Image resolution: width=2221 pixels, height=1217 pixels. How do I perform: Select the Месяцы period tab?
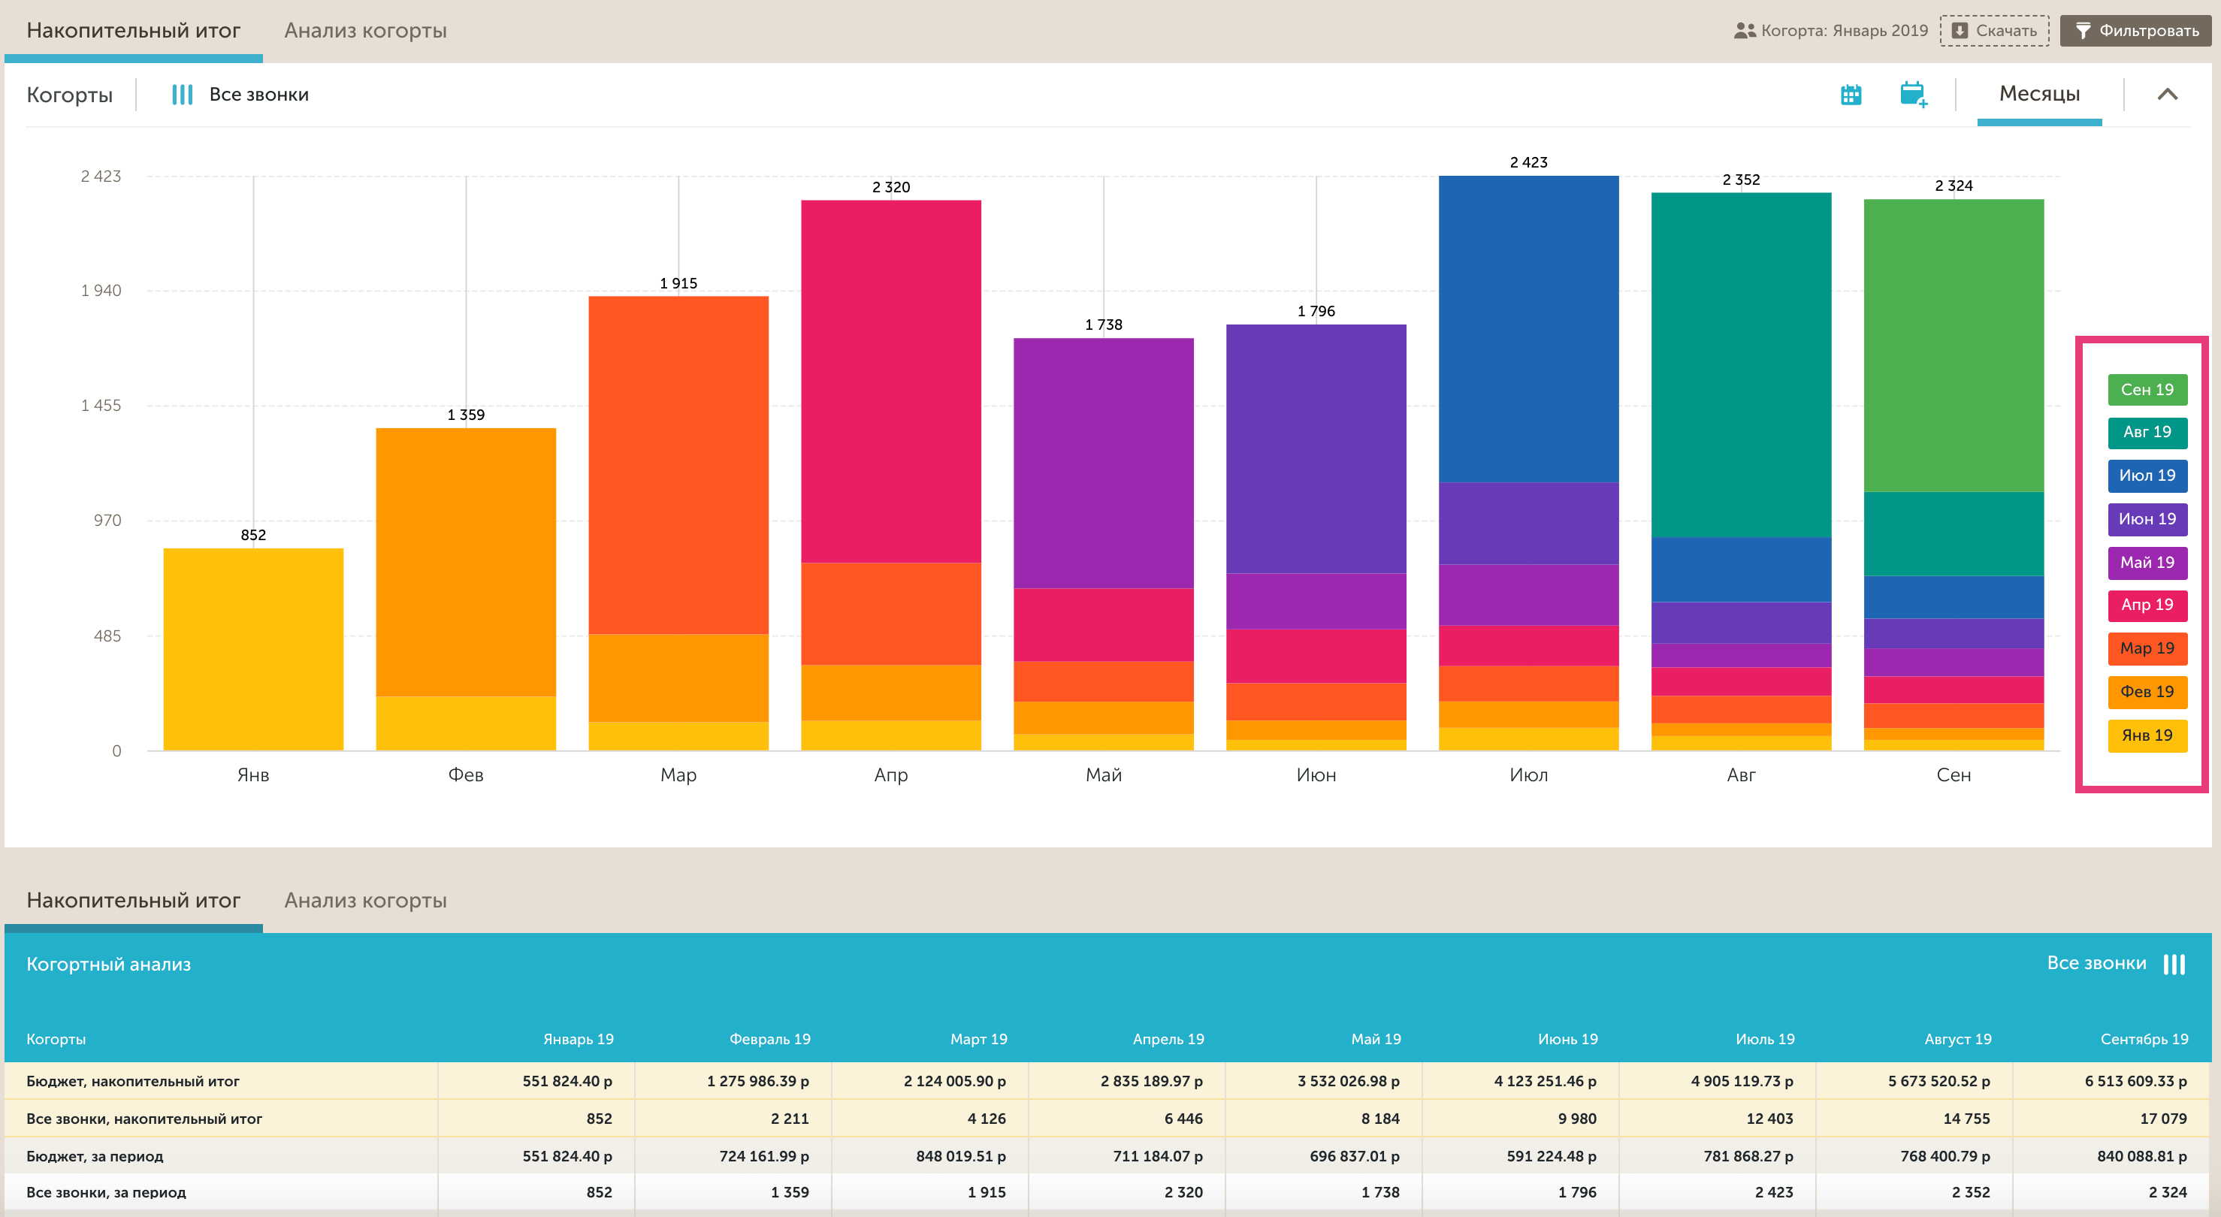[x=2038, y=94]
